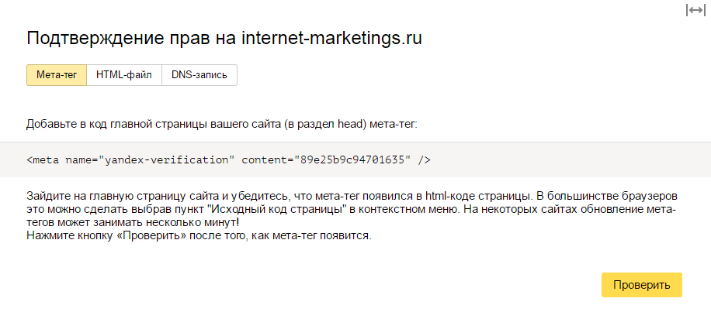The width and height of the screenshot is (711, 312).
Task: Click the domain internet-marketings.ru in the heading
Action: coord(332,39)
